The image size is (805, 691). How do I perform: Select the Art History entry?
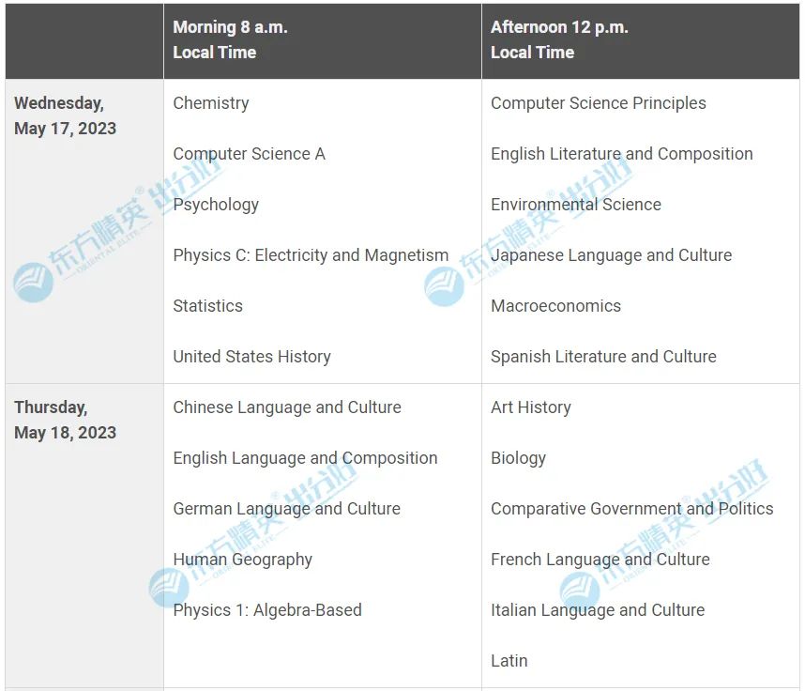click(x=530, y=407)
